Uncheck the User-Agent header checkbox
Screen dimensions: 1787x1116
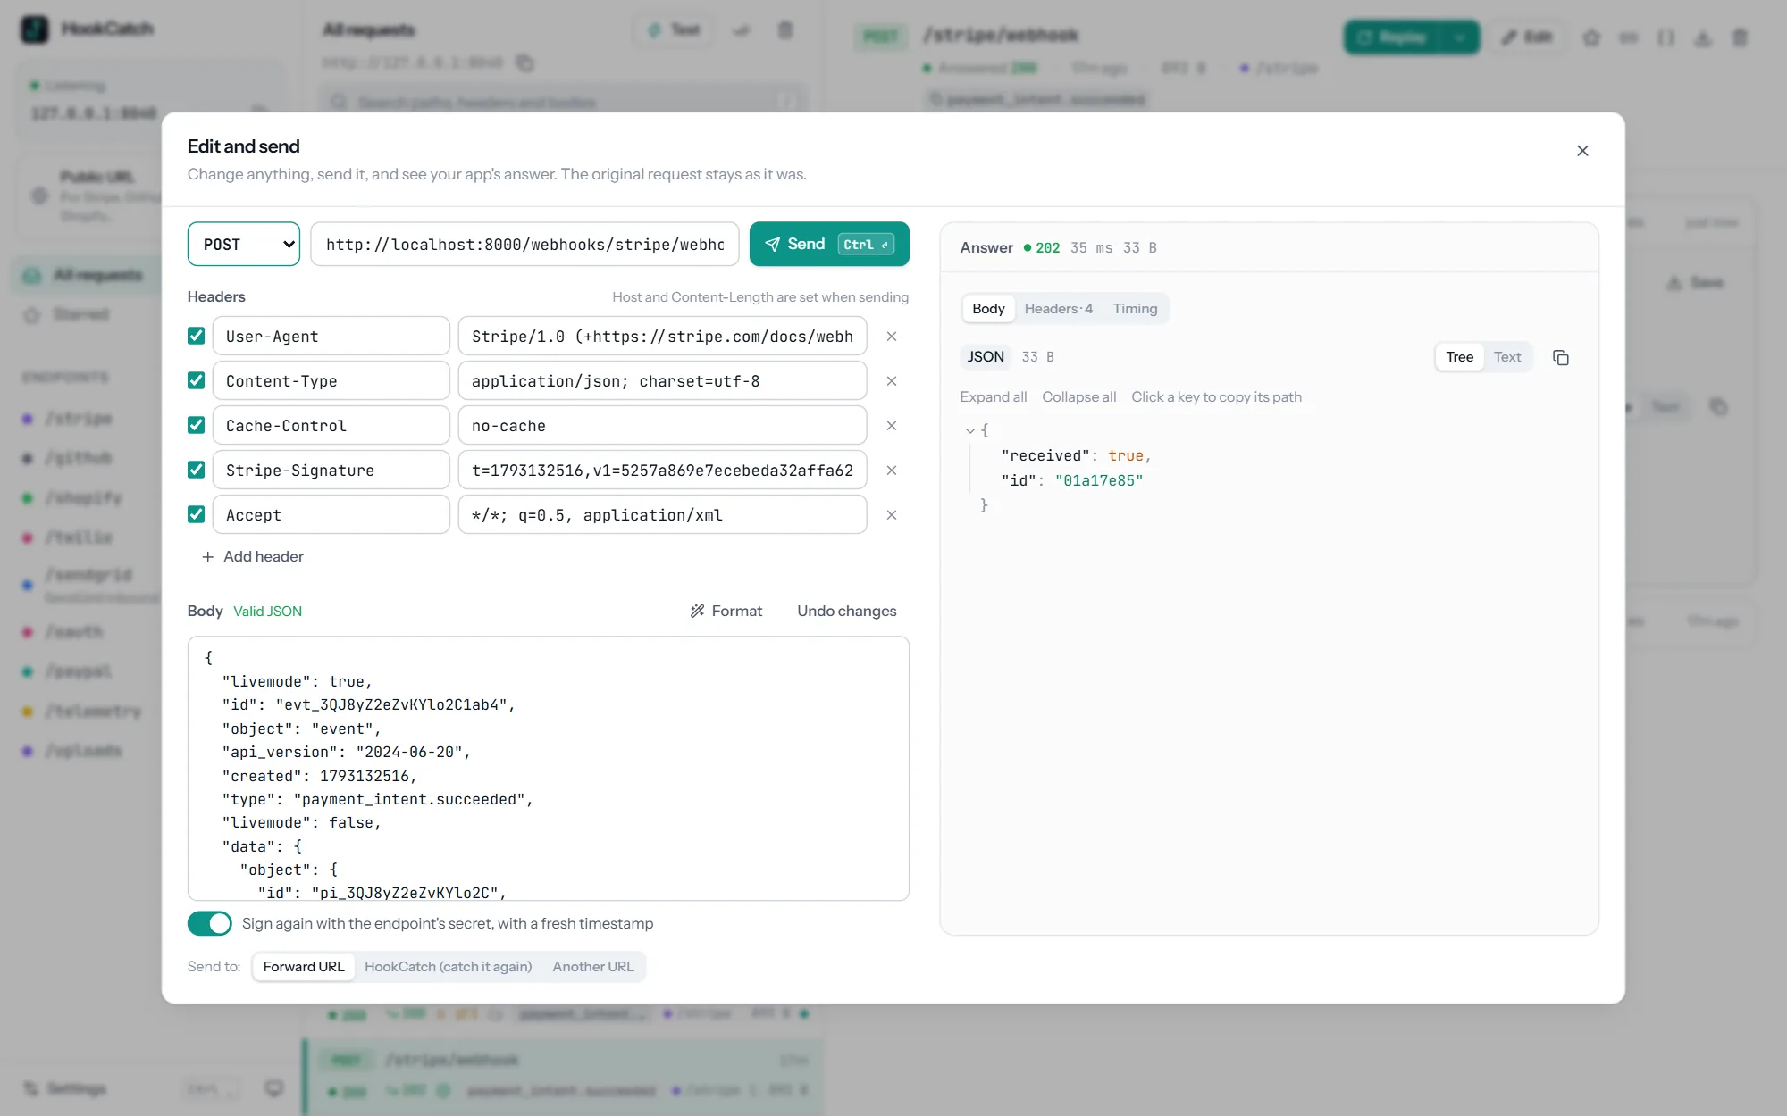coord(197,336)
